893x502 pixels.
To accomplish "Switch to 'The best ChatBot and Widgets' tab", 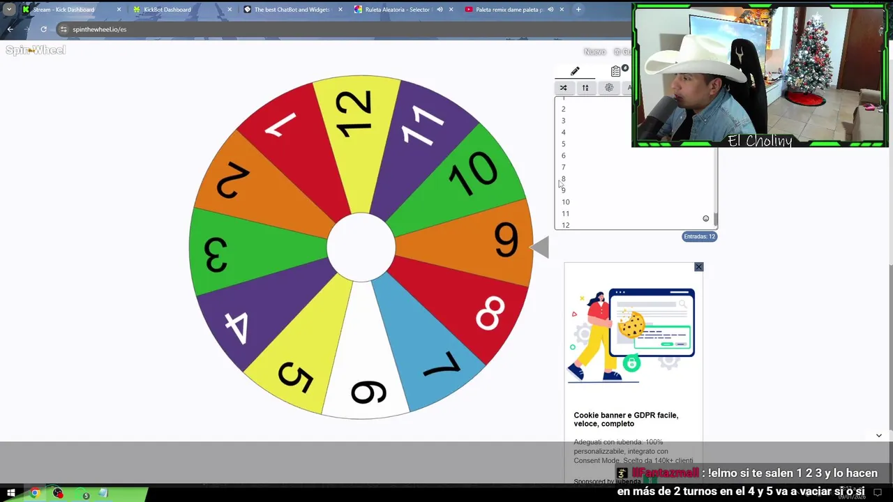I will (x=292, y=10).
